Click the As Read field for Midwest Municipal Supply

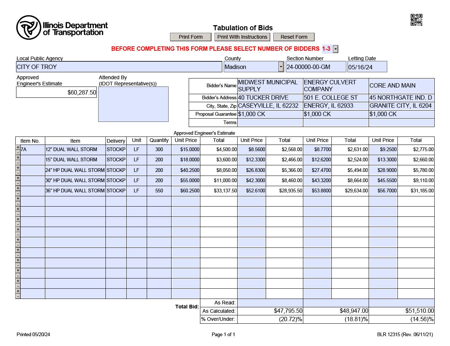[x=270, y=303]
